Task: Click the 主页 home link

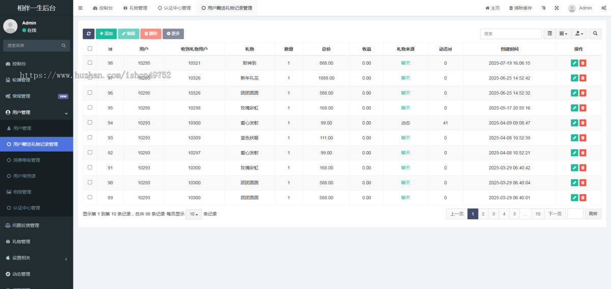Action: coord(493,8)
